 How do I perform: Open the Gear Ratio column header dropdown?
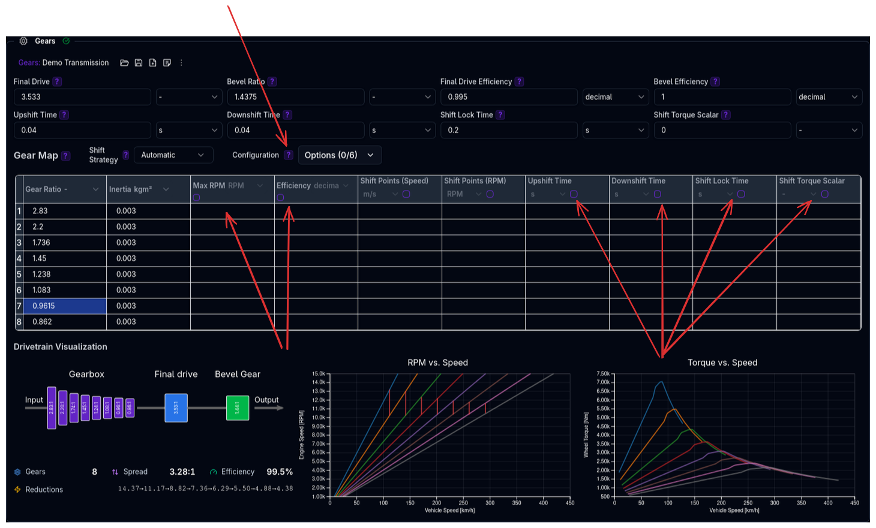(95, 189)
